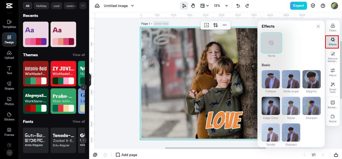
Task: Click the Export button
Action: [x=298, y=6]
